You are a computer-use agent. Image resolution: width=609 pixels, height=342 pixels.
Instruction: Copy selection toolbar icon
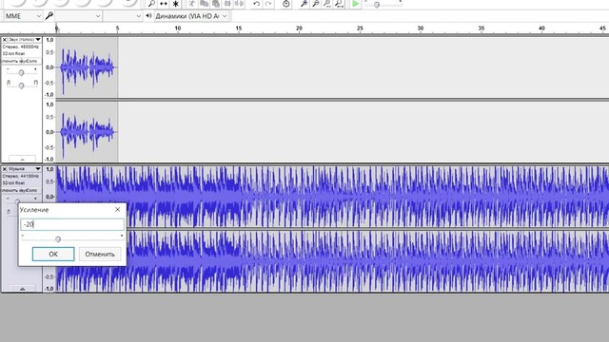click(x=204, y=4)
